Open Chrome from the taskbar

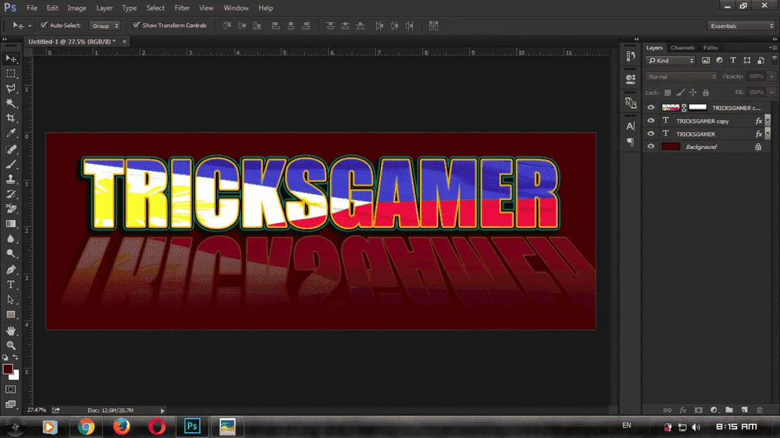[85, 426]
